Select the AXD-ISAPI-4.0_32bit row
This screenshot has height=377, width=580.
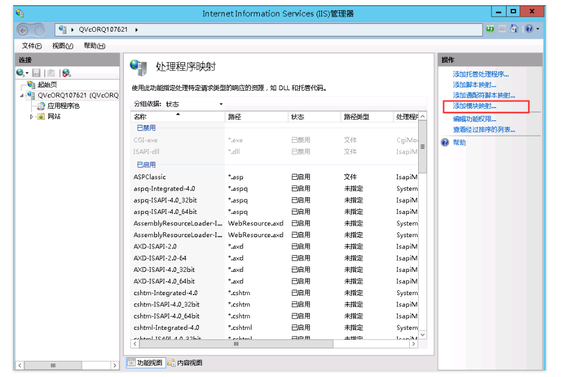pyautogui.click(x=274, y=269)
